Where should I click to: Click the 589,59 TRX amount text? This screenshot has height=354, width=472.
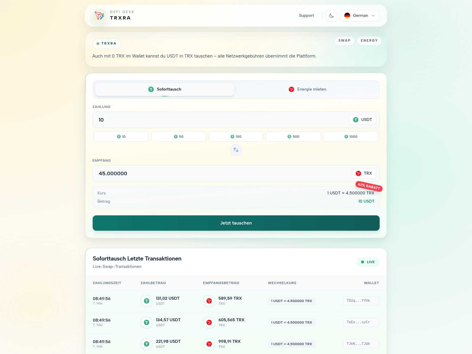tap(230, 298)
